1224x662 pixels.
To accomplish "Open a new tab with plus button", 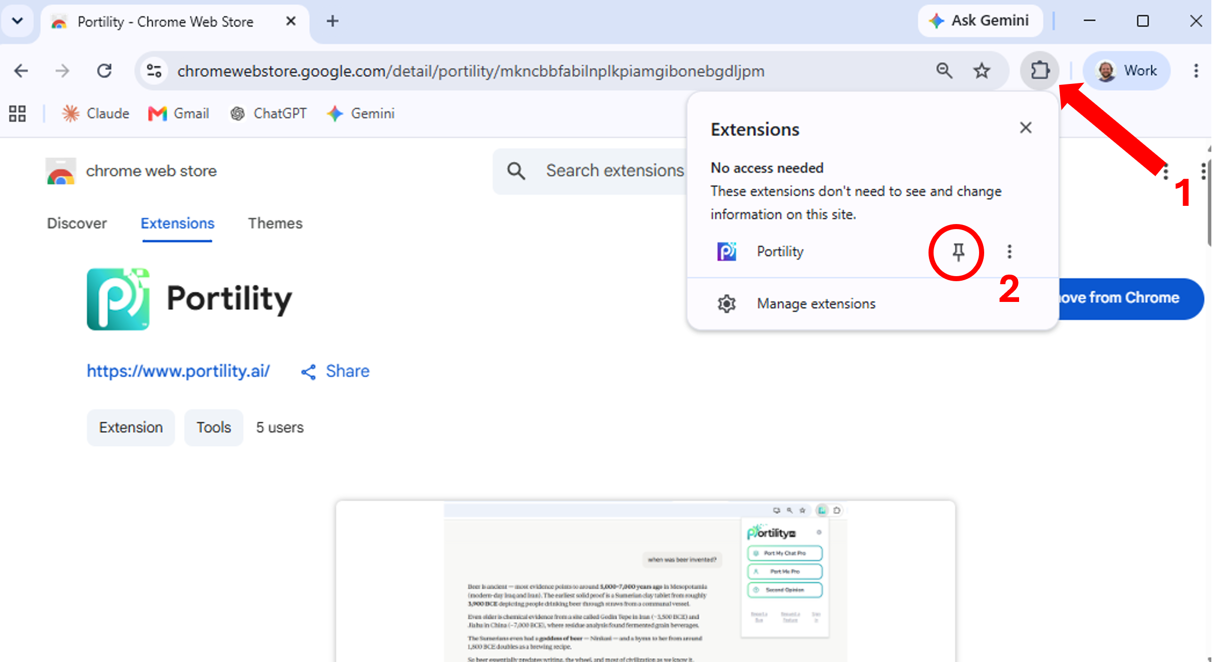I will [332, 21].
